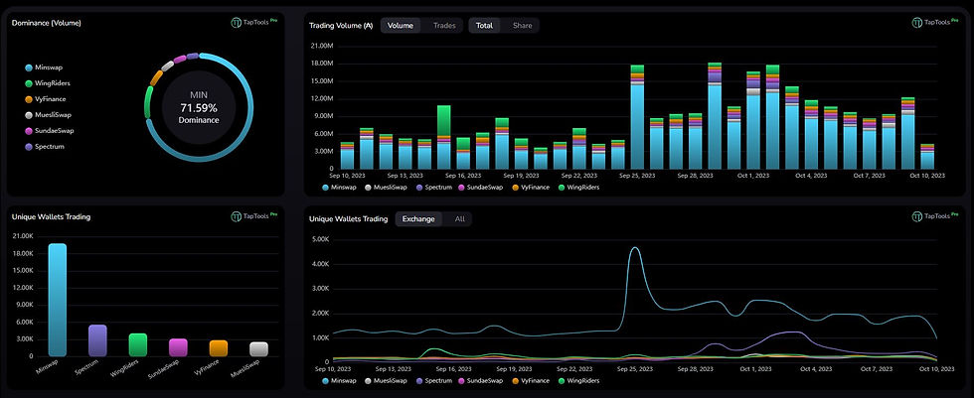This screenshot has width=974, height=398.
Task: Toggle Minswap line in wallets chart legend
Action: 339,380
